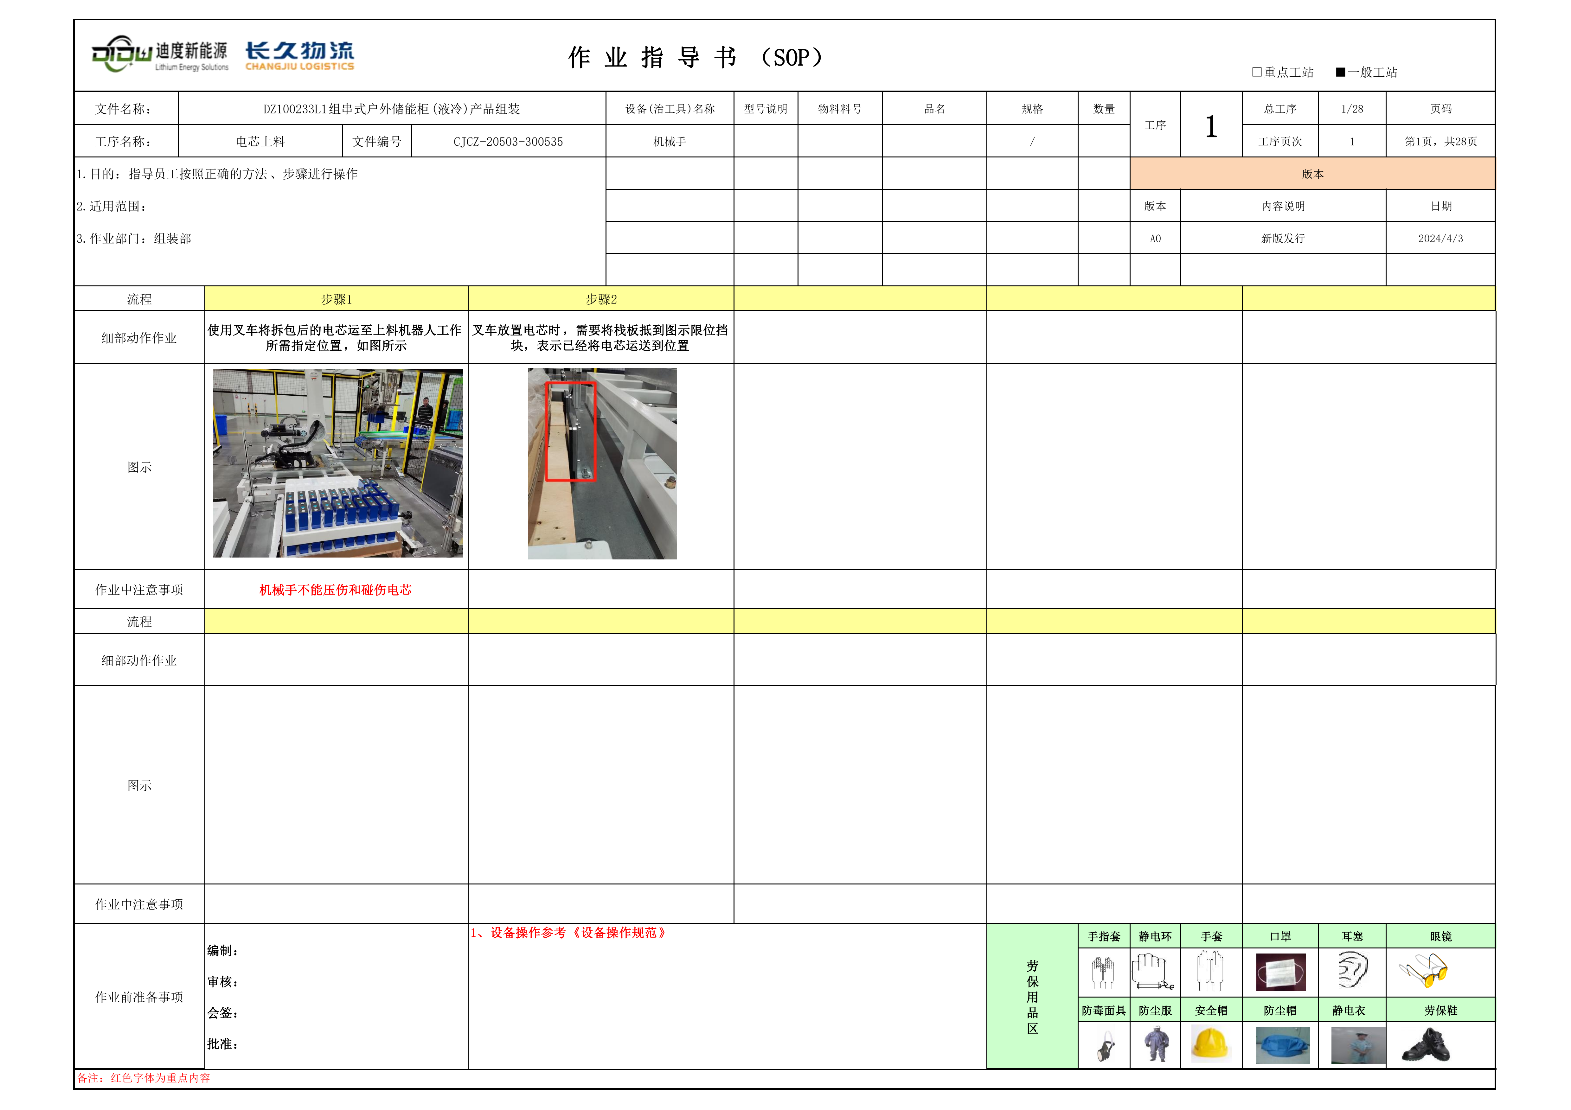Open the step 1 robot workstation photo
This screenshot has width=1571, height=1110.
point(337,463)
